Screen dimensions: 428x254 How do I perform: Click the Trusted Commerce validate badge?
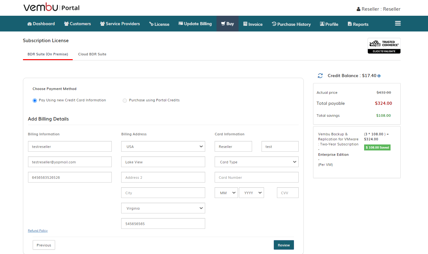pyautogui.click(x=384, y=46)
